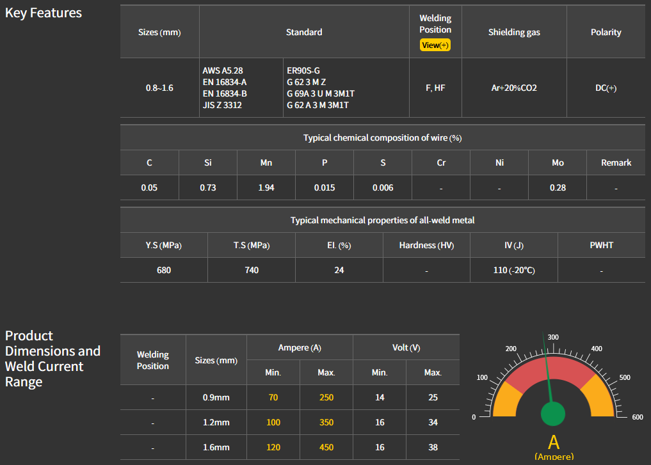
Task: Click the Mn value 1.94
Action: coord(266,187)
